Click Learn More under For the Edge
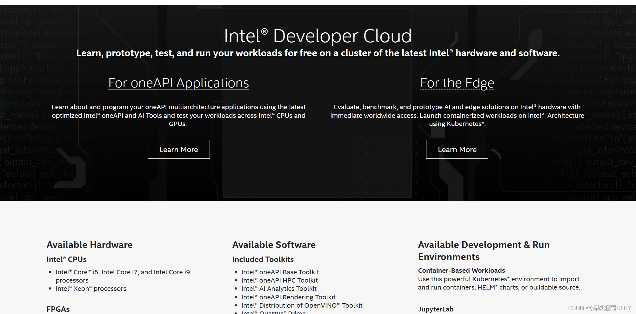The height and width of the screenshot is (314, 636). click(x=457, y=149)
